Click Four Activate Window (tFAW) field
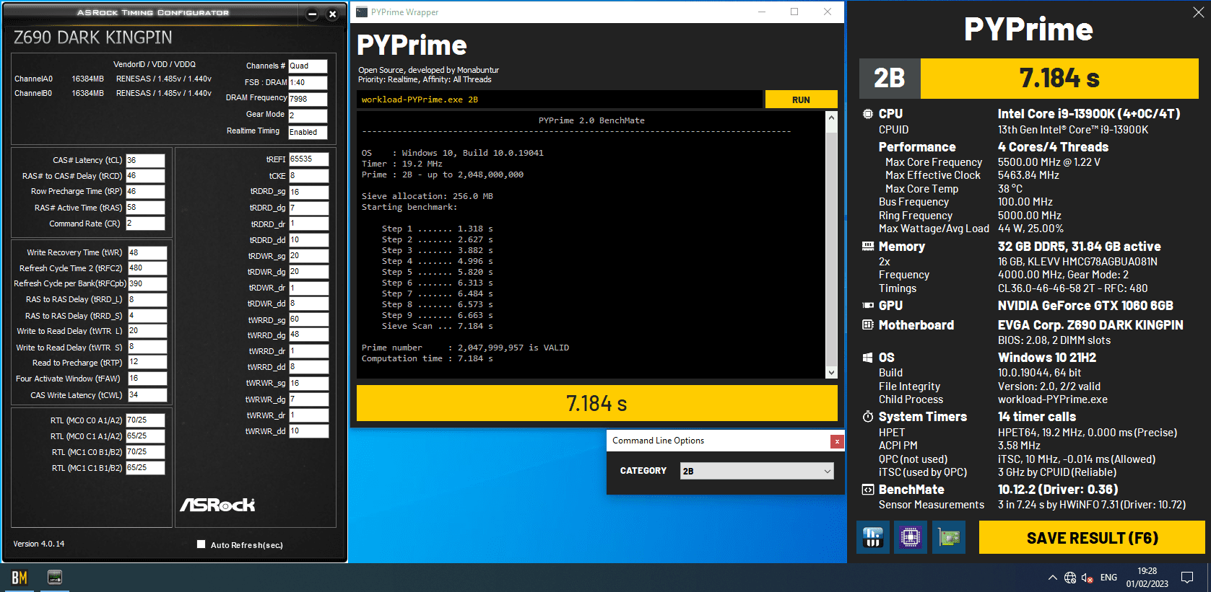 147,379
